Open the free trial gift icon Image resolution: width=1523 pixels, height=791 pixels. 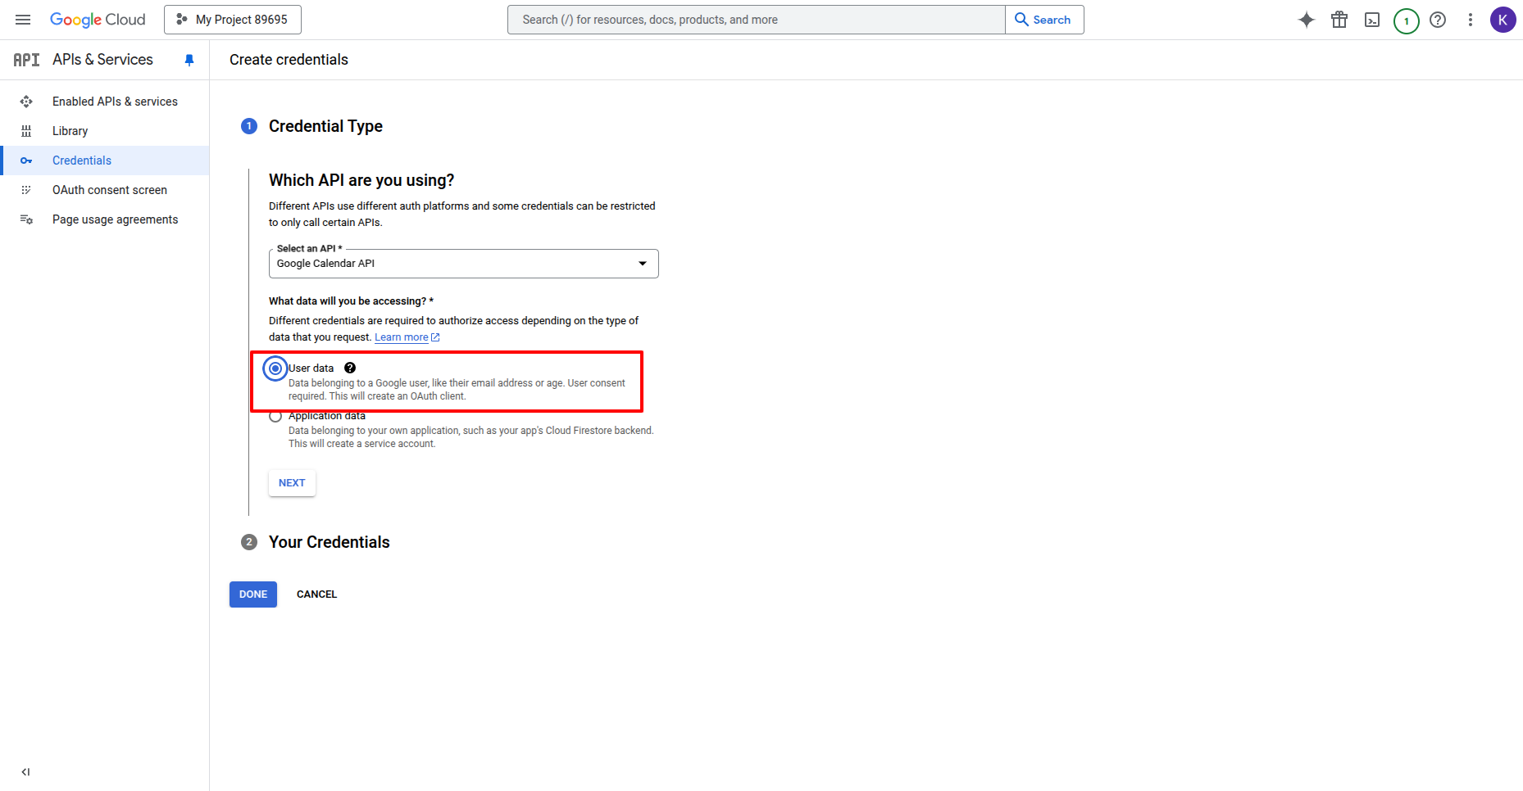pos(1339,20)
